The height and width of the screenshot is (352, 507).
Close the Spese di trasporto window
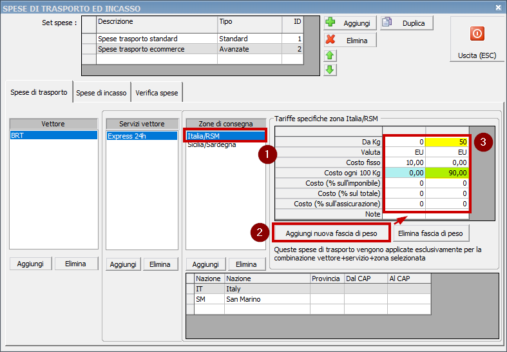point(498,7)
